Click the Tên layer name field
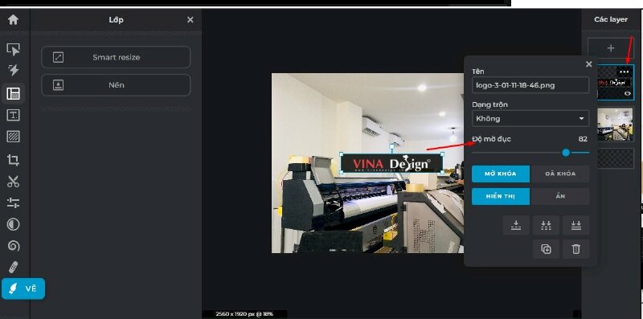The height and width of the screenshot is (319, 643). coord(530,85)
